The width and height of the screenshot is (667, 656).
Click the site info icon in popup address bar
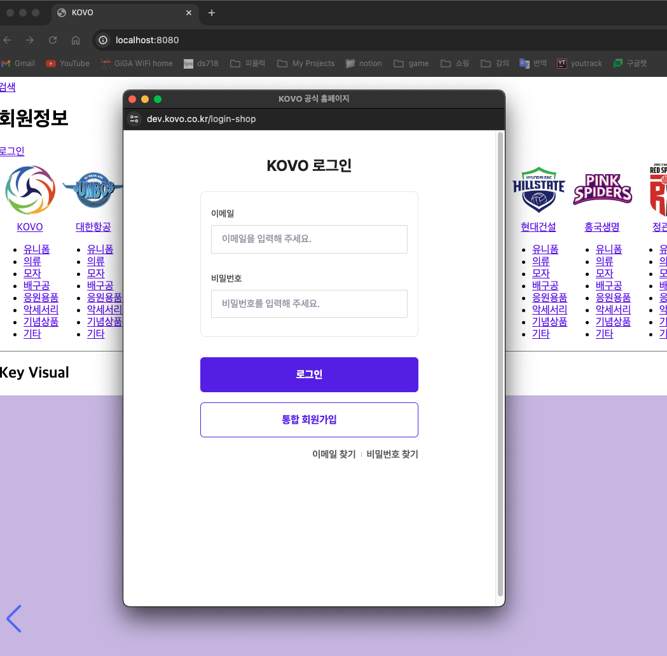point(134,119)
